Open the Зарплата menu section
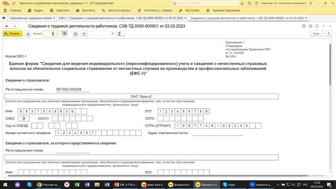The width and height of the screenshot is (336, 189). [x=59, y=10]
